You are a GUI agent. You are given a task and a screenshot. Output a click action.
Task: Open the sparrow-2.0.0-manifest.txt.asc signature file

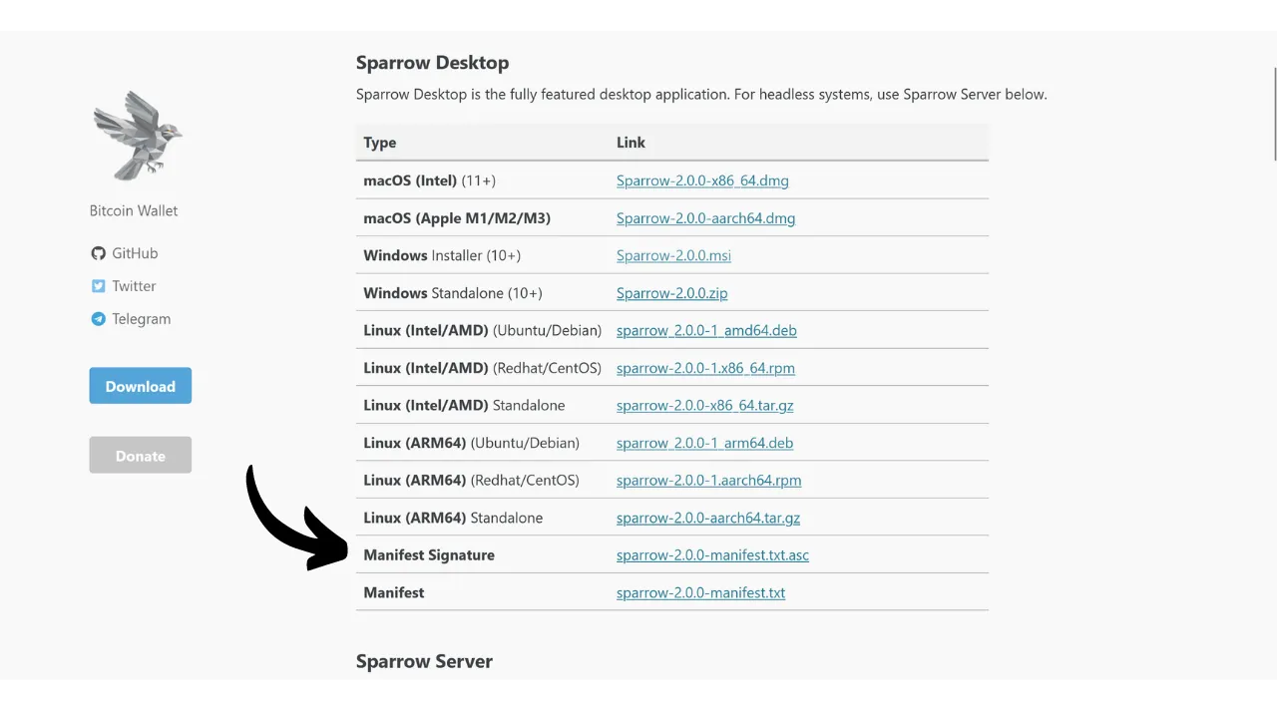pyautogui.click(x=712, y=555)
